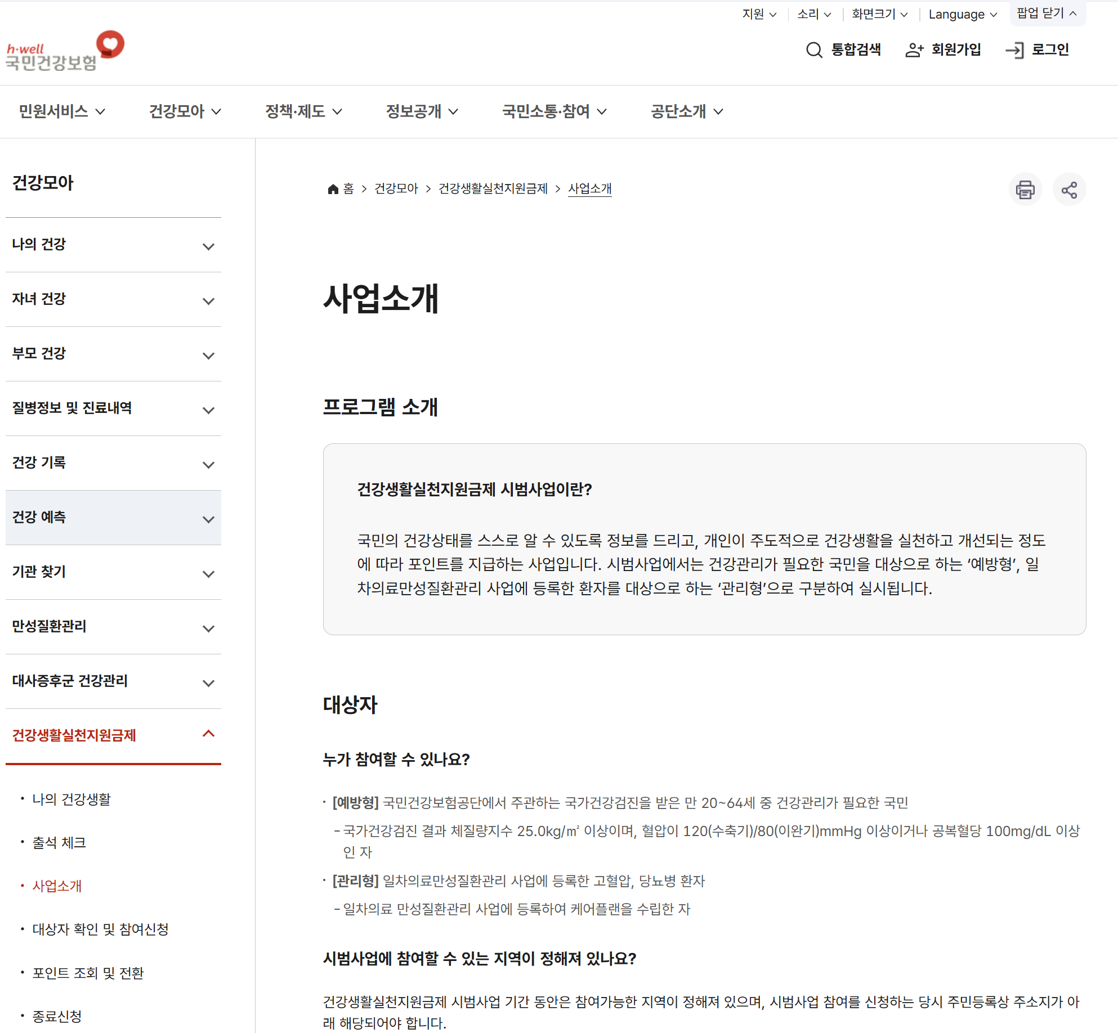1118x1033 pixels.
Task: Open the 소리 dropdown
Action: (813, 14)
